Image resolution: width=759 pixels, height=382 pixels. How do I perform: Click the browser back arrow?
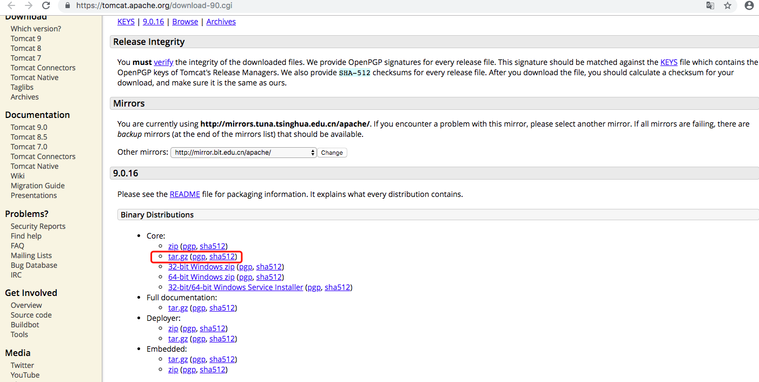[x=11, y=5]
